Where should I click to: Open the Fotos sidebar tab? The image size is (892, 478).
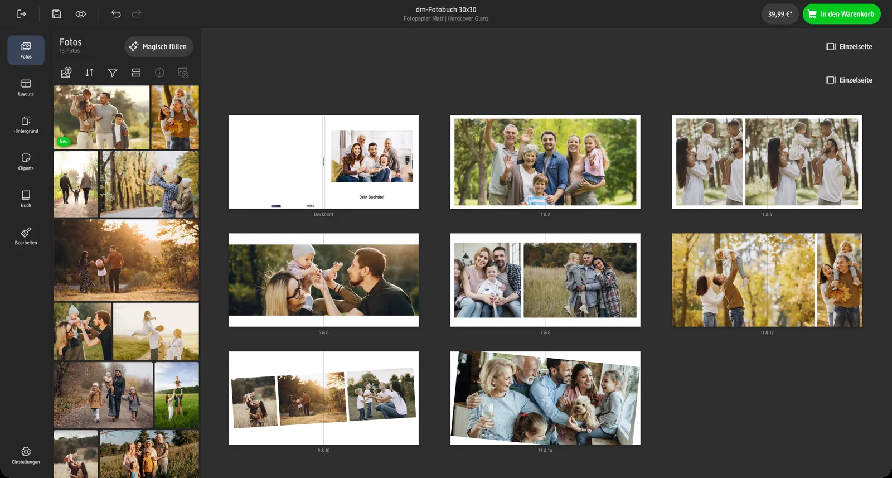pyautogui.click(x=26, y=50)
